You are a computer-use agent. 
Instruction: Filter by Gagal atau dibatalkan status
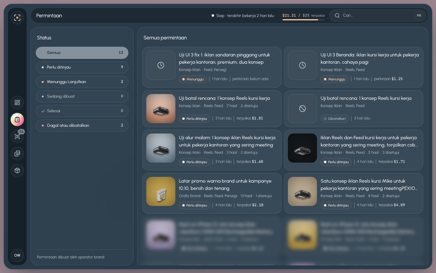coord(82,125)
